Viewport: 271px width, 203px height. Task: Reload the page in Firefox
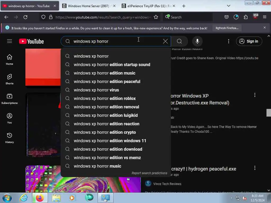pos(25,17)
